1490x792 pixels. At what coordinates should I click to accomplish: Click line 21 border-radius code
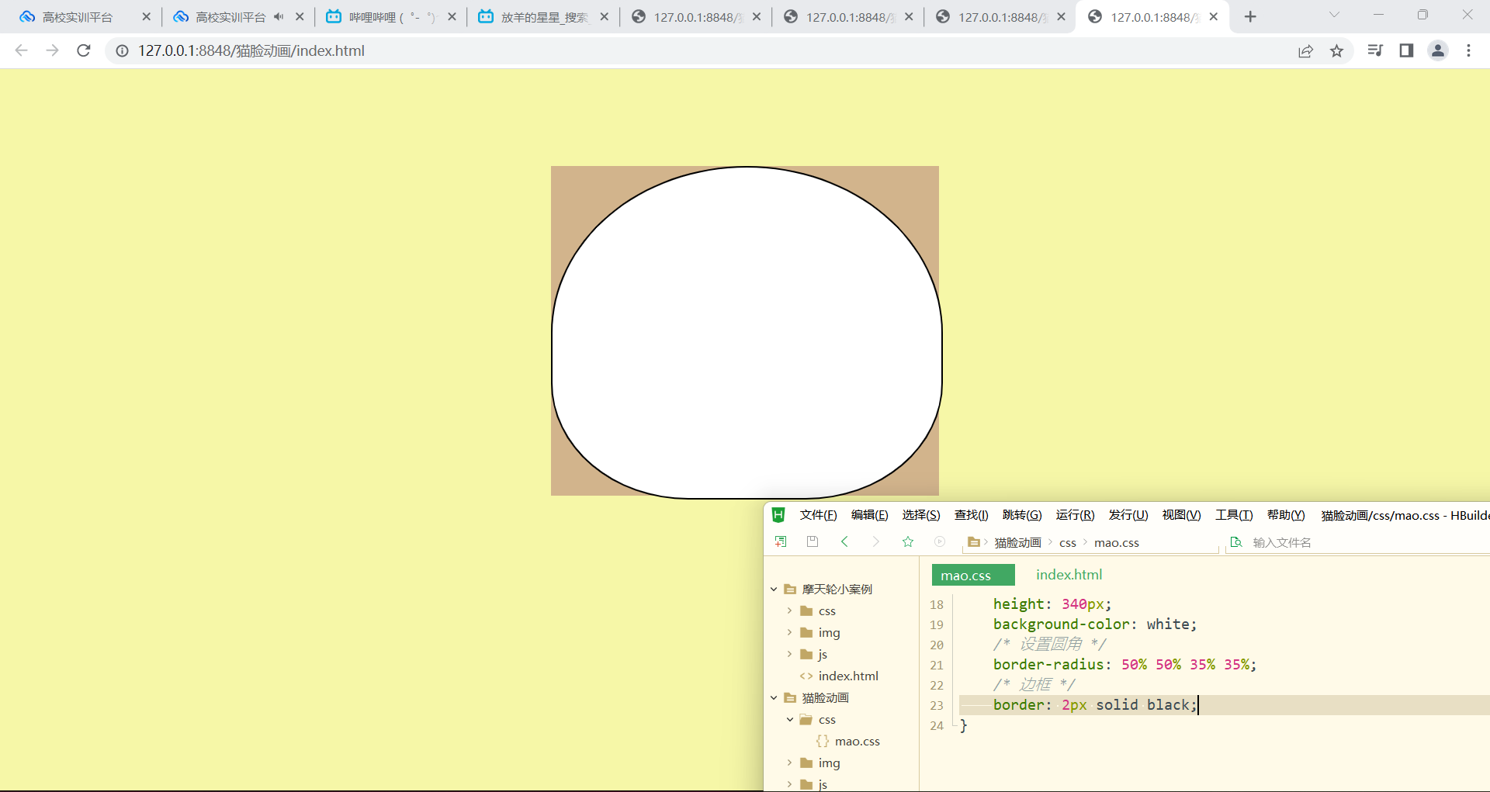1124,664
